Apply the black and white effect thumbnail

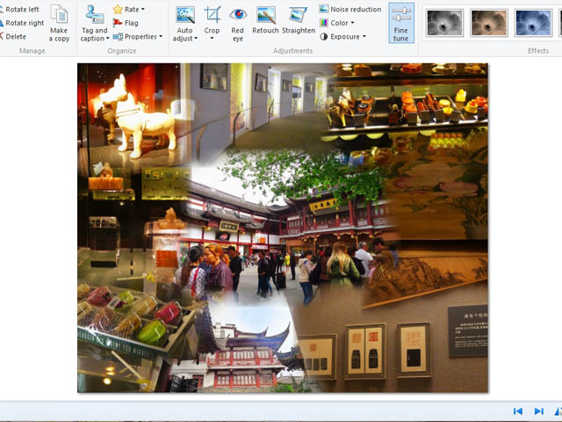click(444, 23)
